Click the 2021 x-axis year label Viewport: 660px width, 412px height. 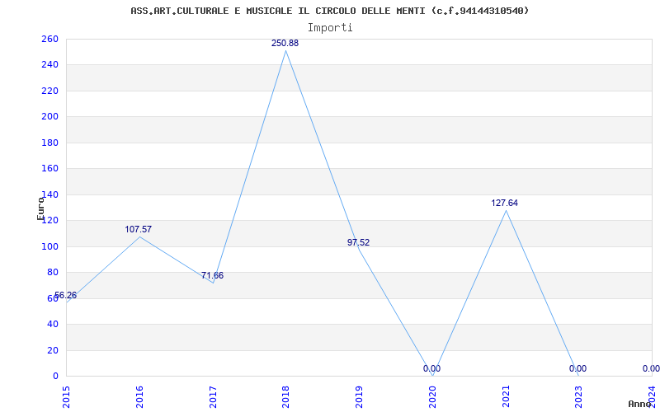pos(506,397)
